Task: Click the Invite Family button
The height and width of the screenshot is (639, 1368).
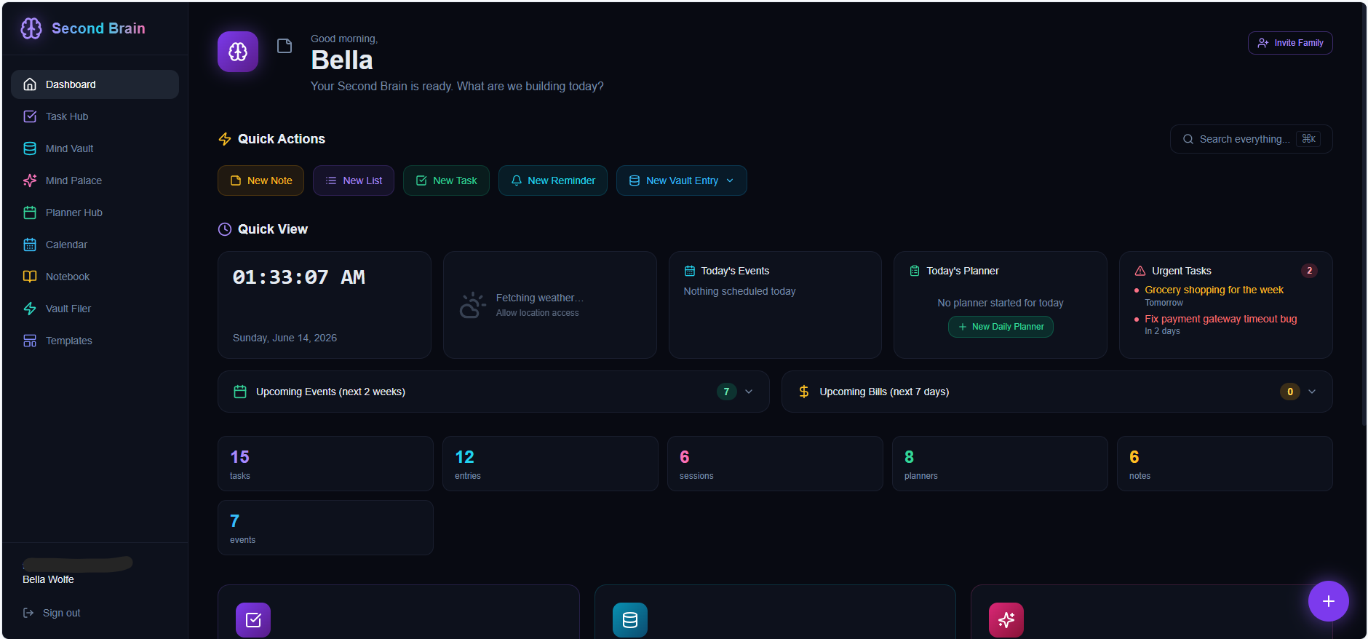Action: click(x=1290, y=43)
